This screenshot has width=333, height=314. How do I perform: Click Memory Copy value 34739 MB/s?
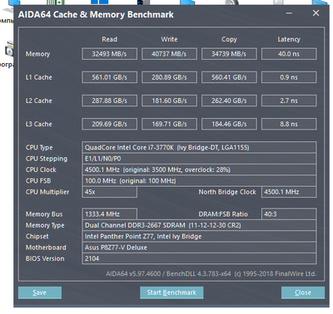coord(229,54)
